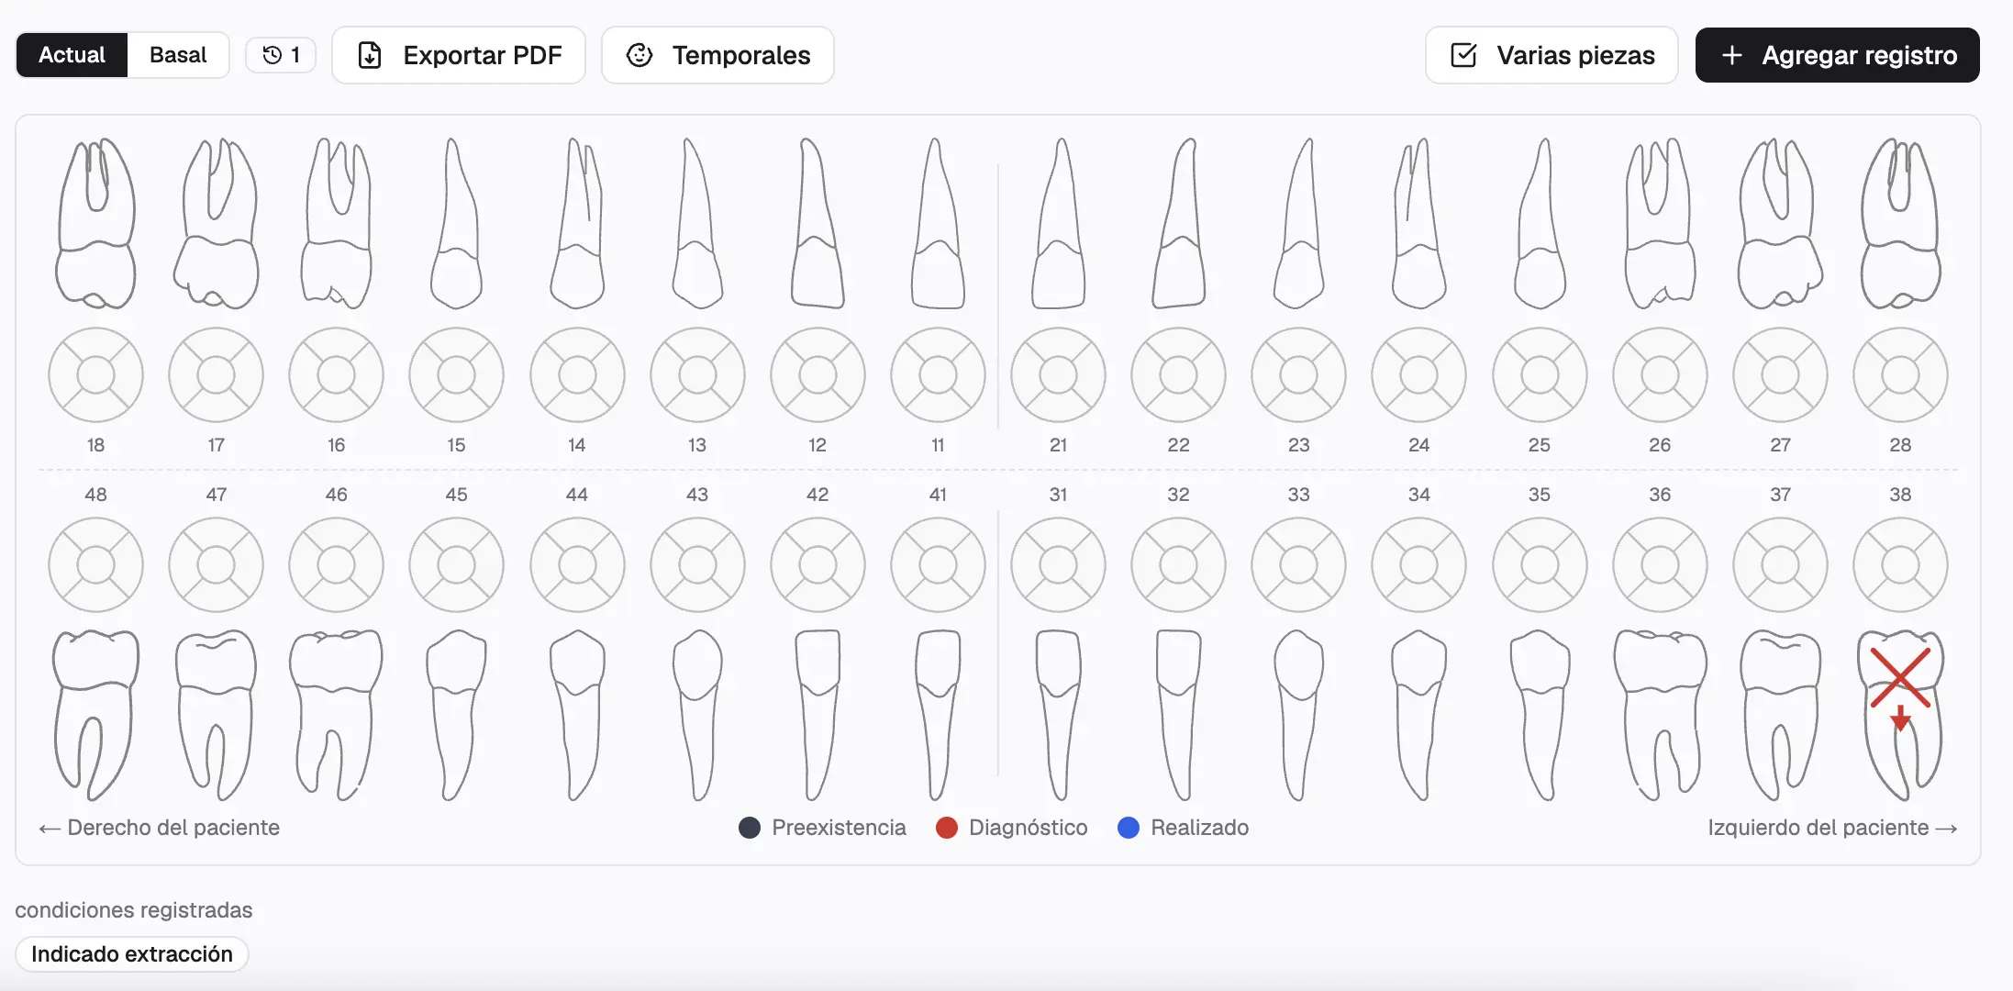Image resolution: width=2013 pixels, height=991 pixels.
Task: Click the Indicado extracción condition chip
Action: pyautogui.click(x=132, y=954)
